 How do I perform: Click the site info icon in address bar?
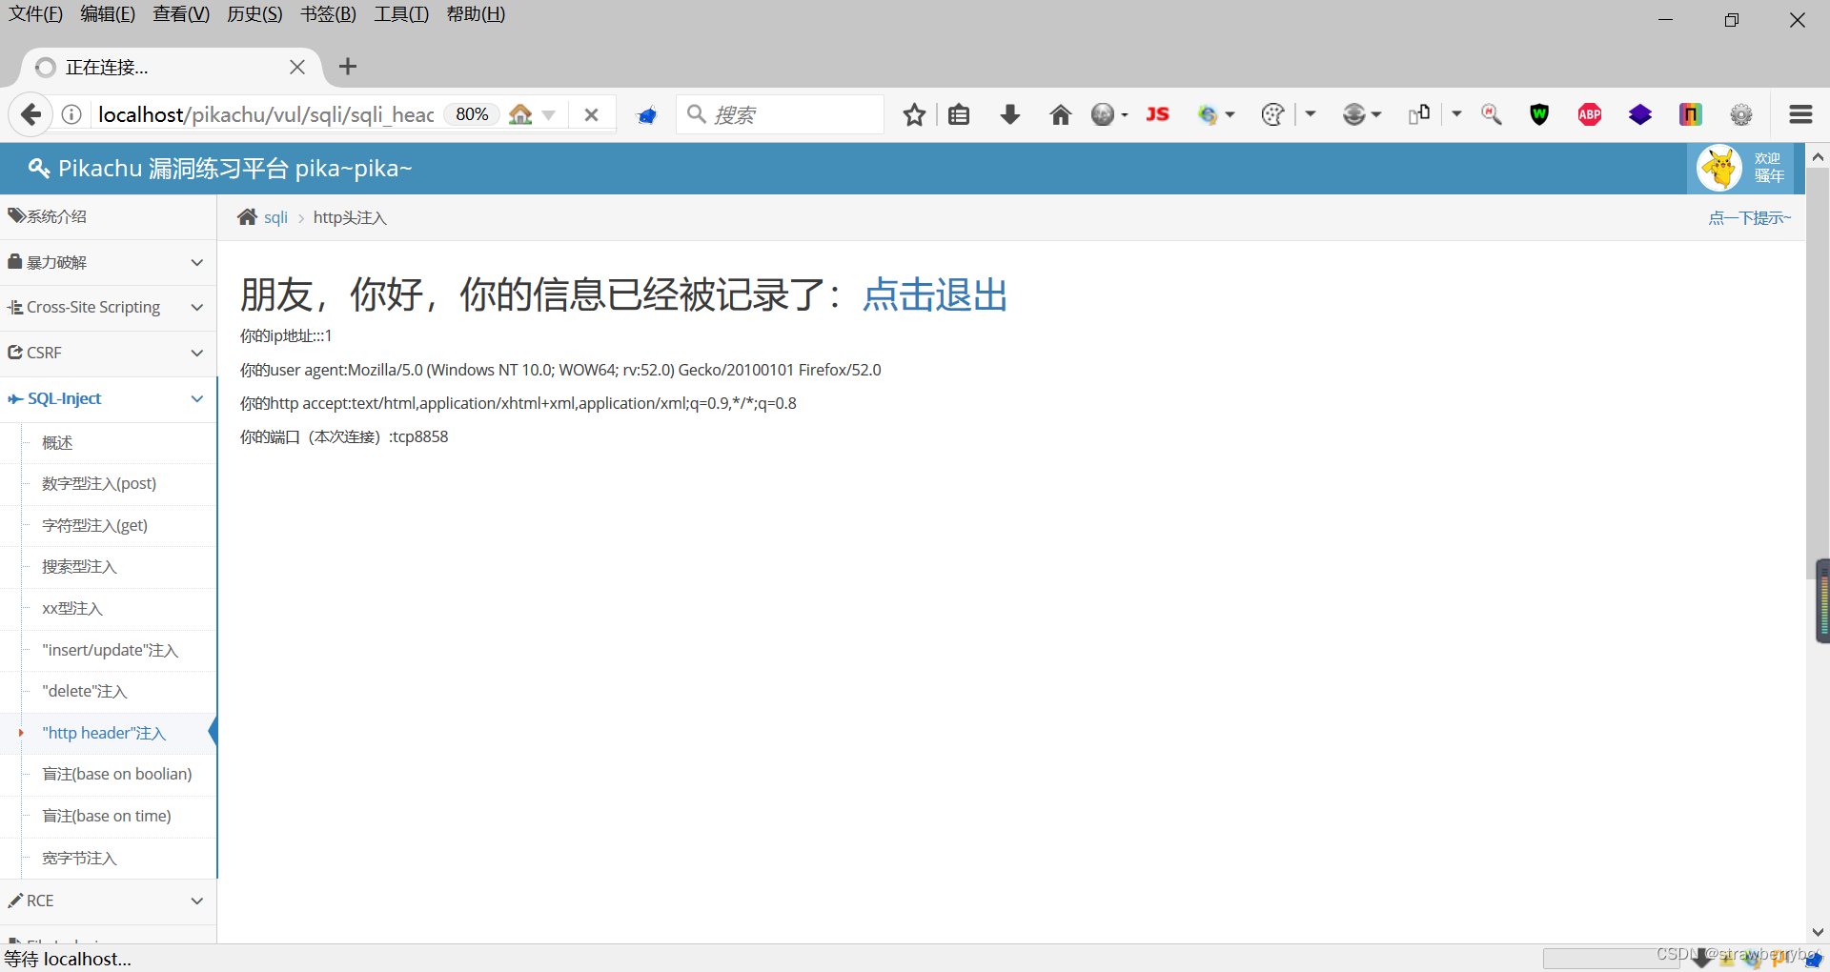click(71, 114)
